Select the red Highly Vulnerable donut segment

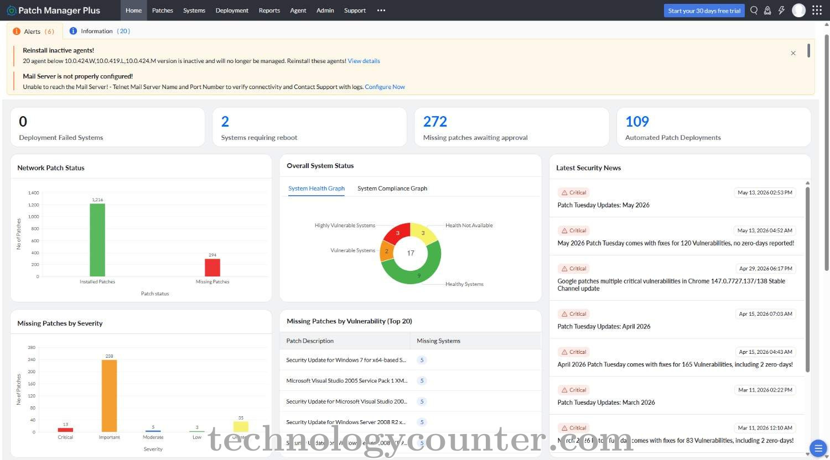point(397,233)
